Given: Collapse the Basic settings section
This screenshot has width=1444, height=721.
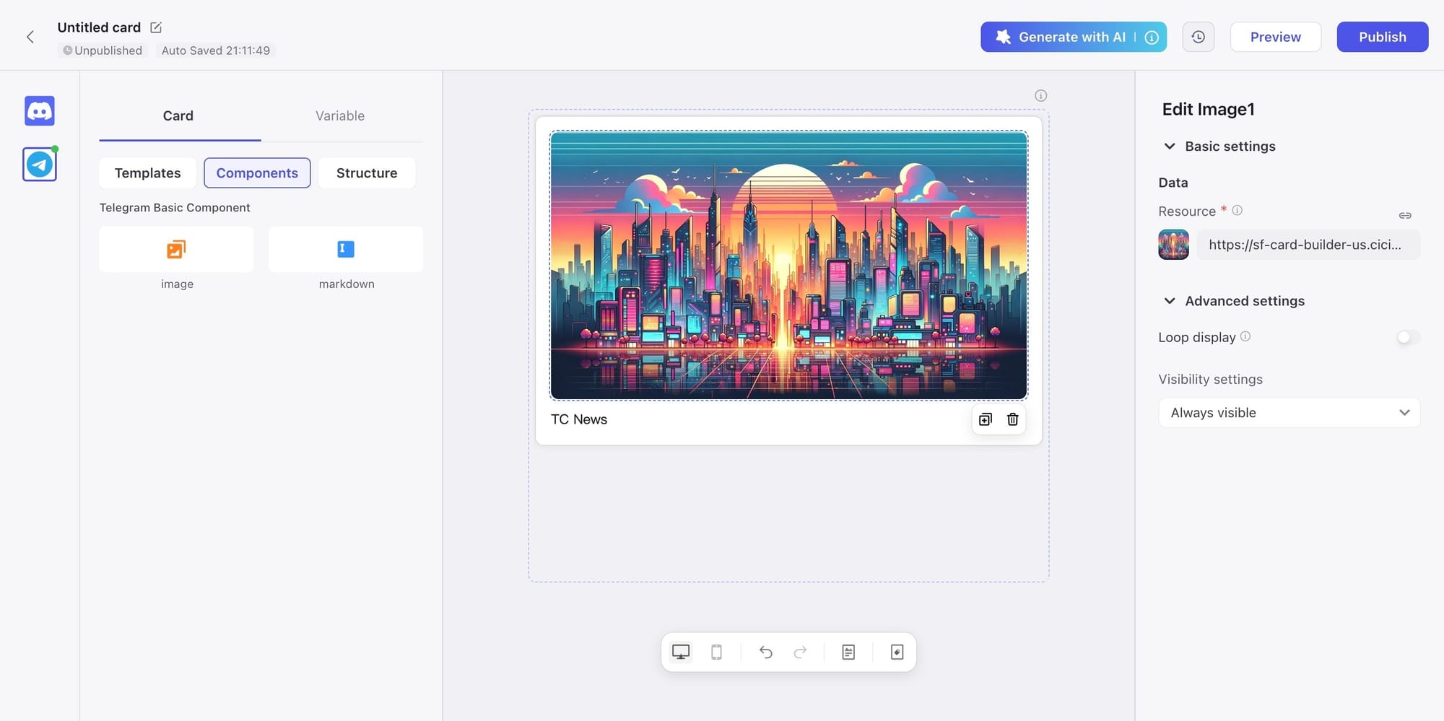Looking at the screenshot, I should [x=1170, y=146].
